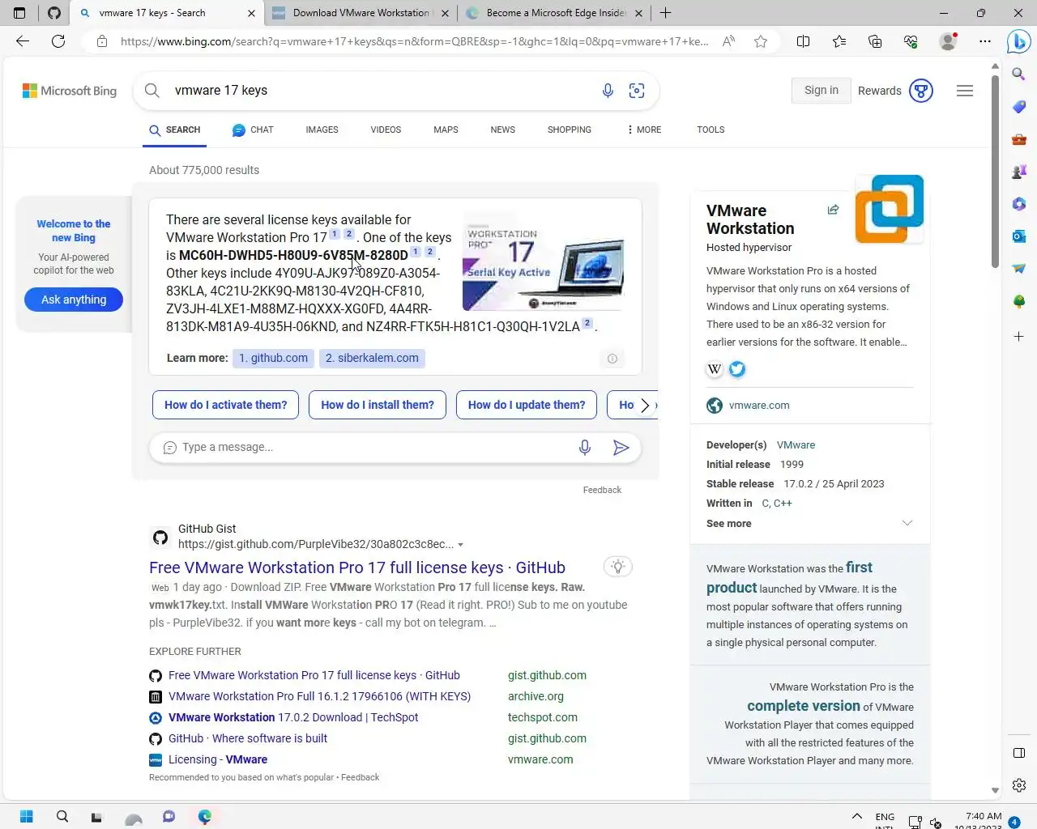The image size is (1037, 829).
Task: Switch to CHAT tab
Action: [253, 130]
